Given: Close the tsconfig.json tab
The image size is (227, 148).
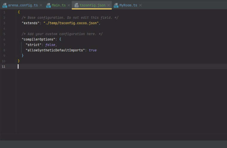Looking at the screenshot, I should tap(108, 5).
